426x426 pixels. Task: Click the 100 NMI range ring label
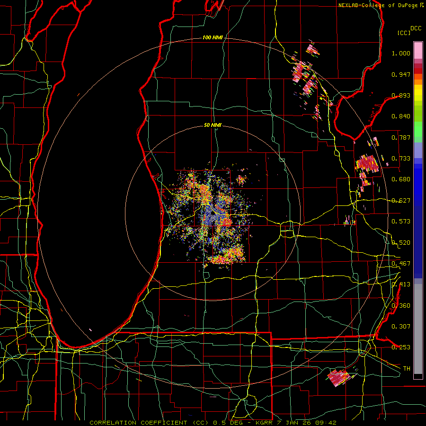point(213,37)
